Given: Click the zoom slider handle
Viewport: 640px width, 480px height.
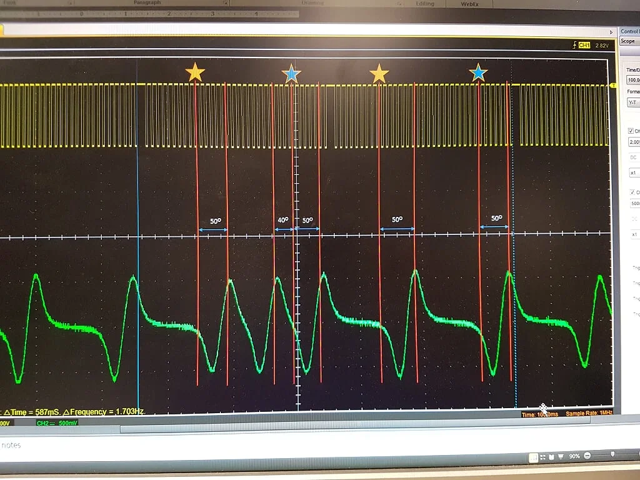Looking at the screenshot, I should pyautogui.click(x=612, y=454).
